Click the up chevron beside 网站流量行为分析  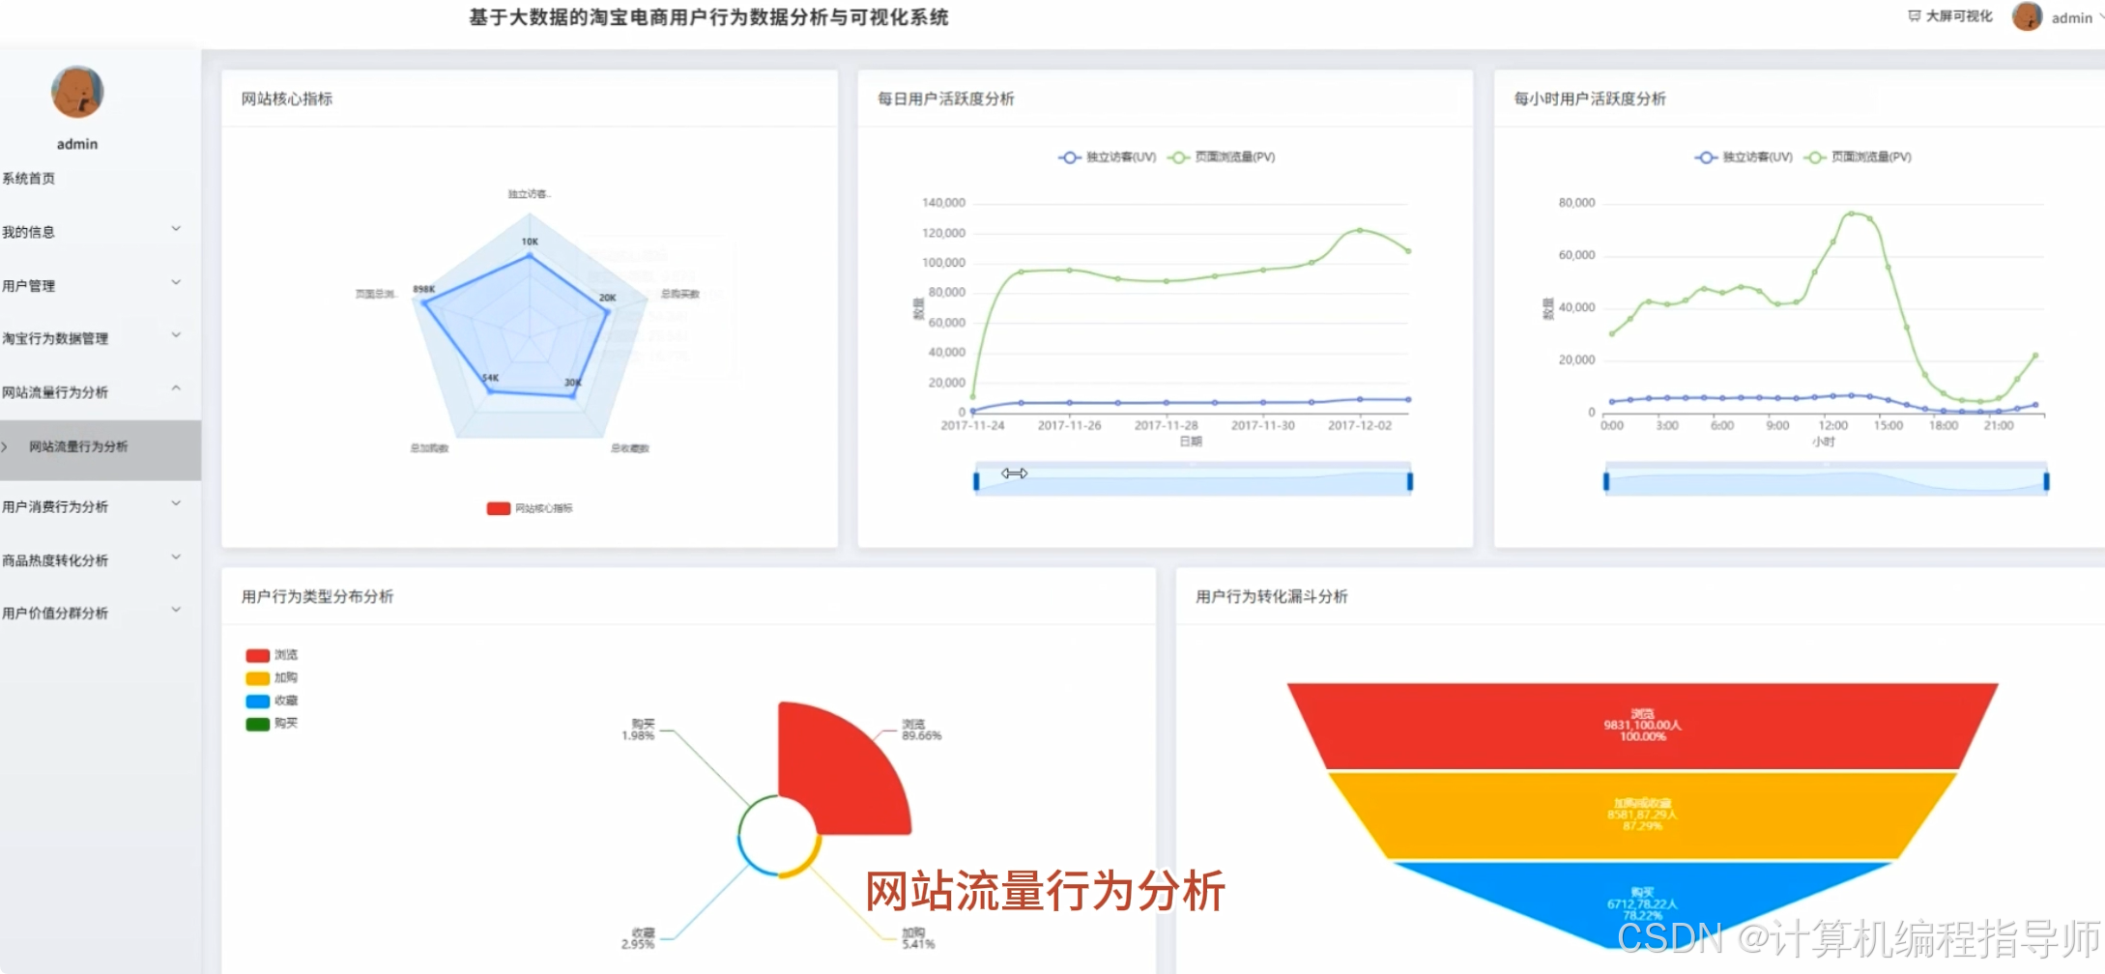[176, 388]
